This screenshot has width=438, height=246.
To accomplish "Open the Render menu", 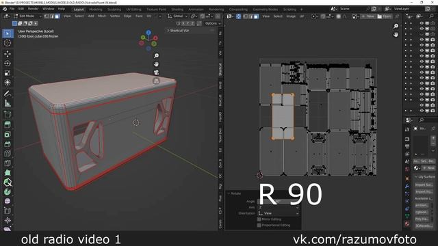I will click(x=34, y=9).
